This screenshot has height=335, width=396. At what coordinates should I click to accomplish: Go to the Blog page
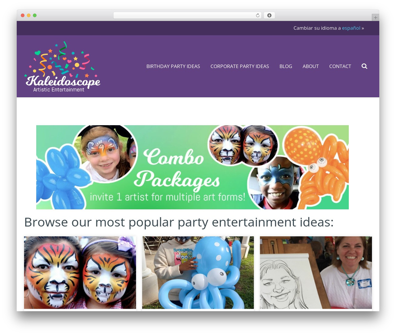[286, 66]
